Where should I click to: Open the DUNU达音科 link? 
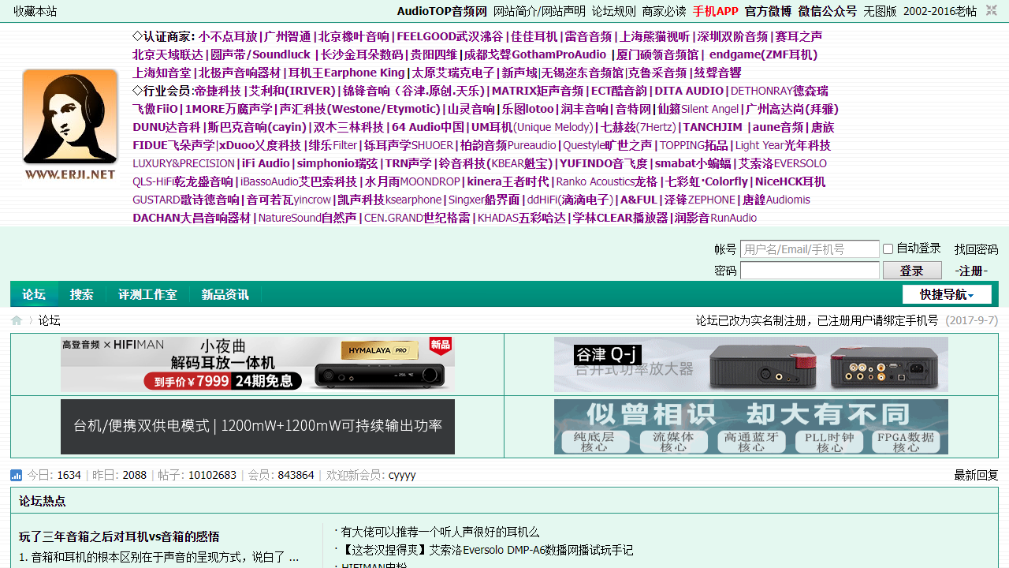click(166, 127)
